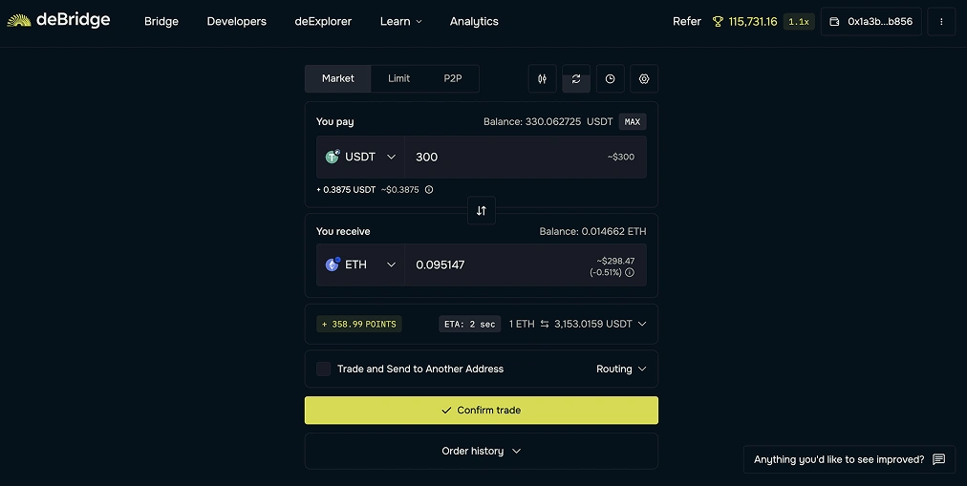Open wallet address 0x1a3b...b856 button

tap(870, 22)
